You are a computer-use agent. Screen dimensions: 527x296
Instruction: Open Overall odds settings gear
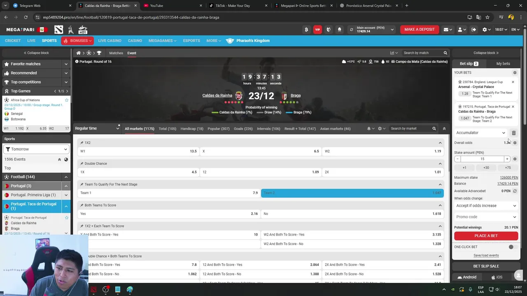[x=515, y=143]
